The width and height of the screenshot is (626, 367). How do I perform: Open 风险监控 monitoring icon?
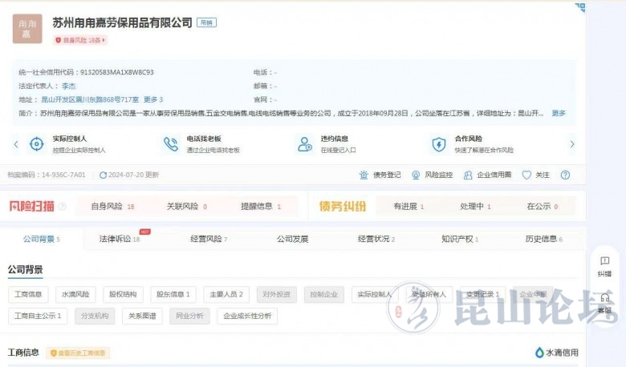(416, 175)
